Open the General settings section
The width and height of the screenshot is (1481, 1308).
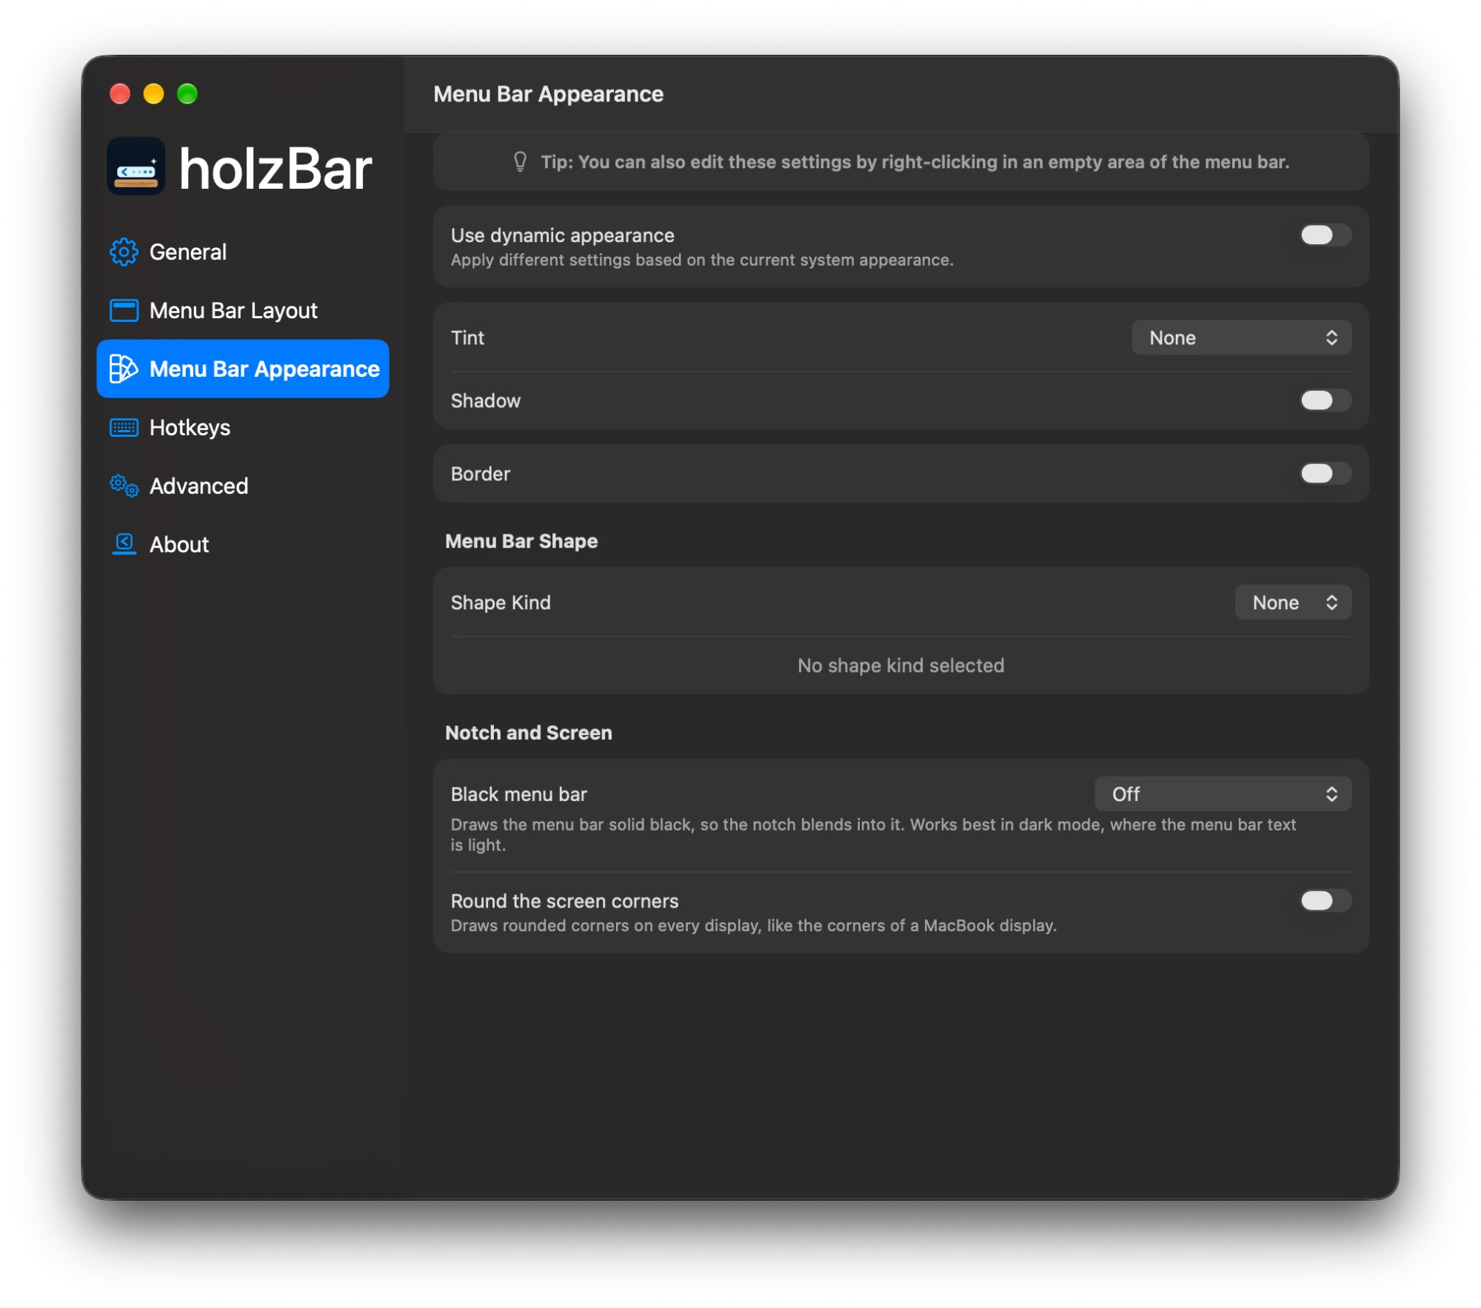(243, 252)
